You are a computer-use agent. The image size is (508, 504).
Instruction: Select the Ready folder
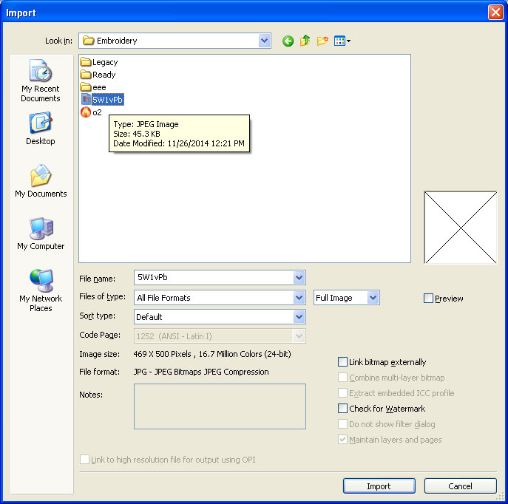click(98, 75)
